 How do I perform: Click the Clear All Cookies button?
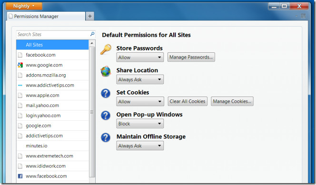[x=188, y=101]
